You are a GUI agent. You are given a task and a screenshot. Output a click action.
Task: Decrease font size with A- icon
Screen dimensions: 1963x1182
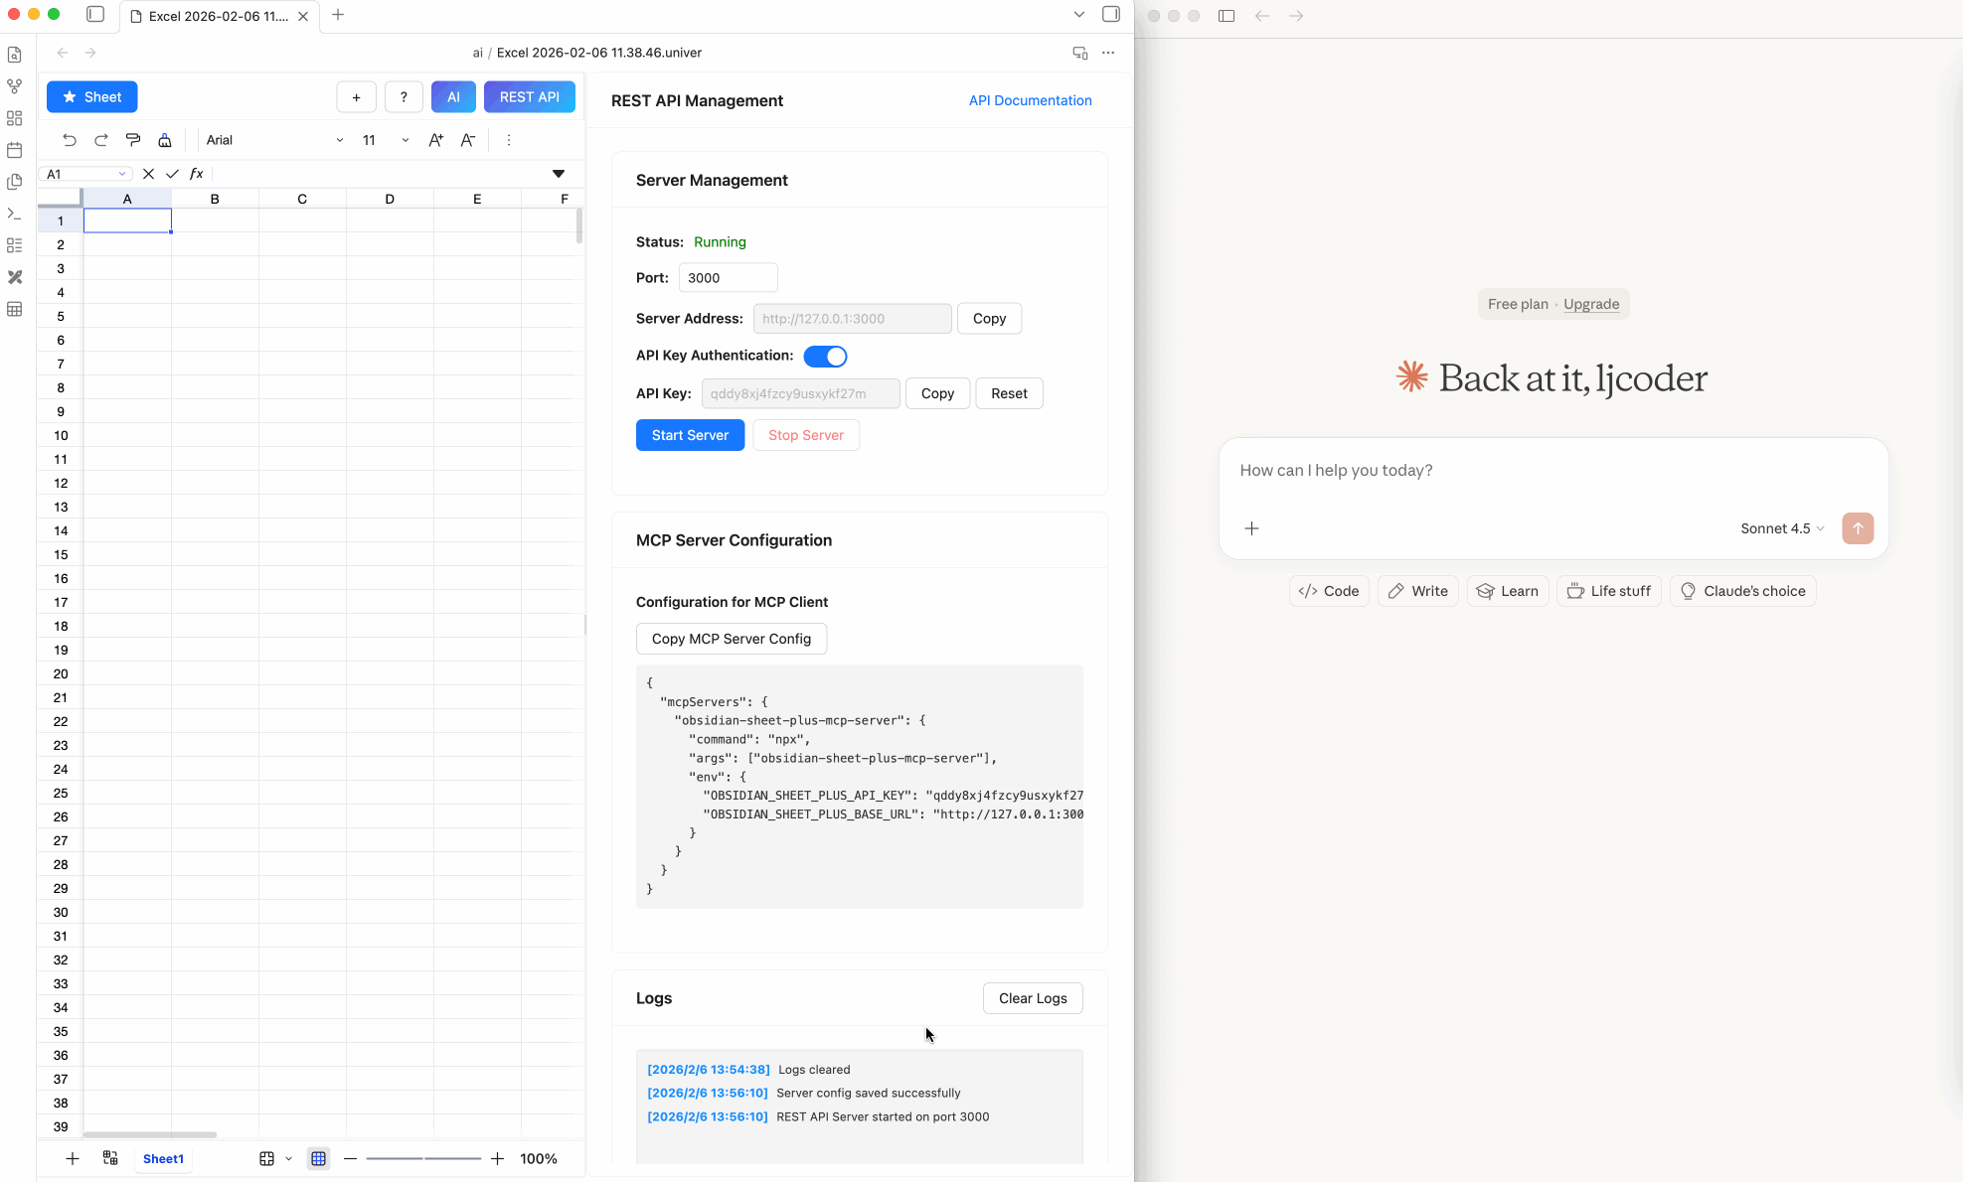468,140
